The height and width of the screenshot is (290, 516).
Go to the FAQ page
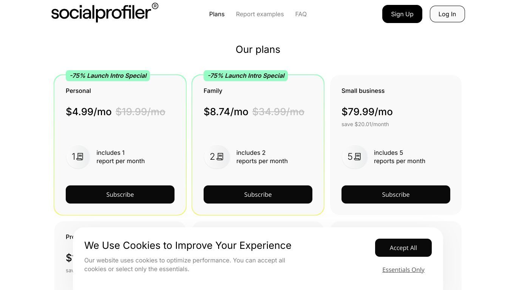pyautogui.click(x=301, y=14)
